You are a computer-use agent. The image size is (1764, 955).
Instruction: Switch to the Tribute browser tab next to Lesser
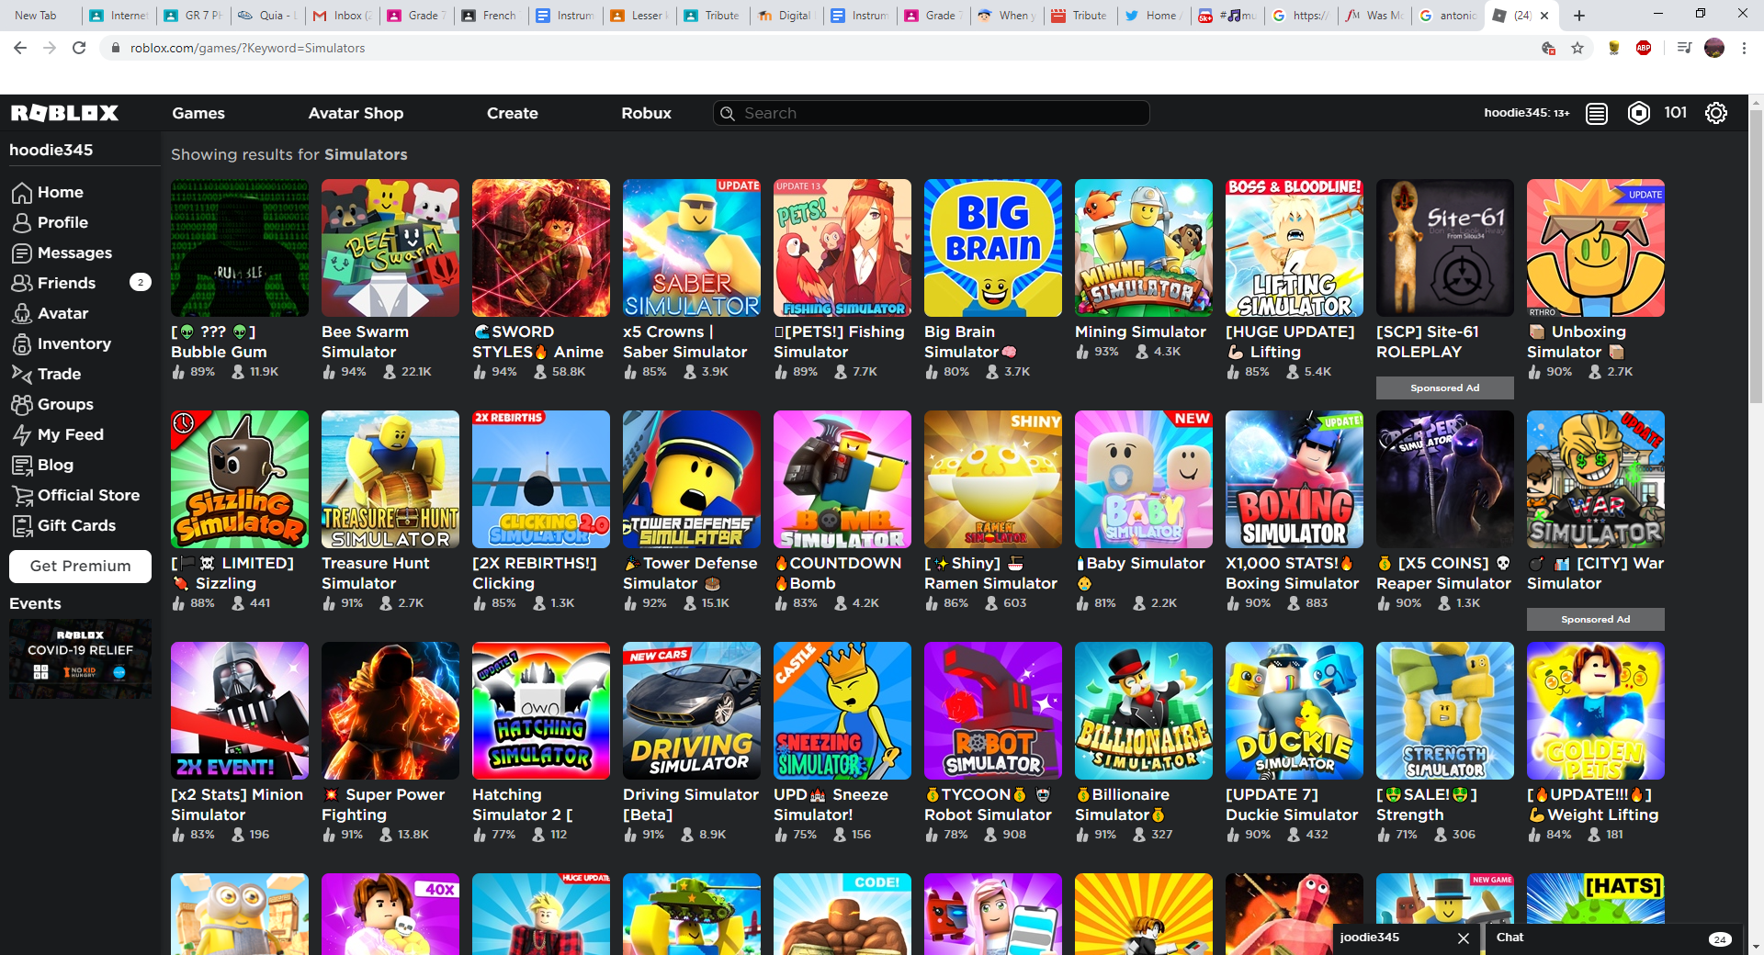(x=712, y=16)
